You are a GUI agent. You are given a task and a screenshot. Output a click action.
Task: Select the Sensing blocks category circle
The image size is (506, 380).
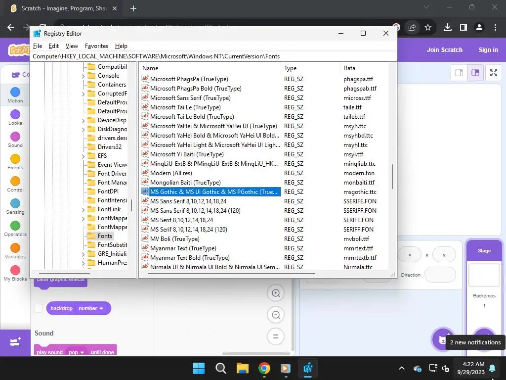pos(15,203)
